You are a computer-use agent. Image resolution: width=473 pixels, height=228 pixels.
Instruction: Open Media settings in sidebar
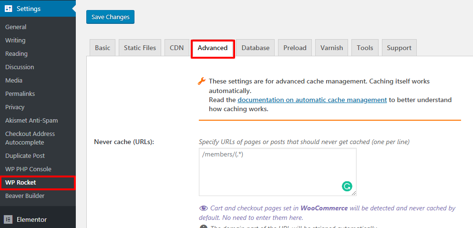point(13,81)
